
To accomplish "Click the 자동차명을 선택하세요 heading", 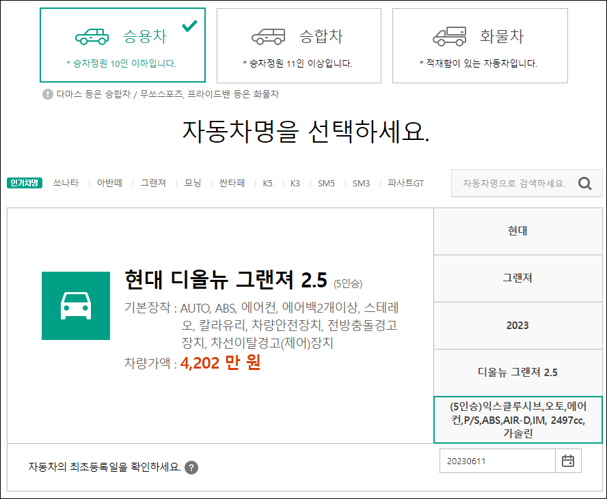I will coord(306,132).
